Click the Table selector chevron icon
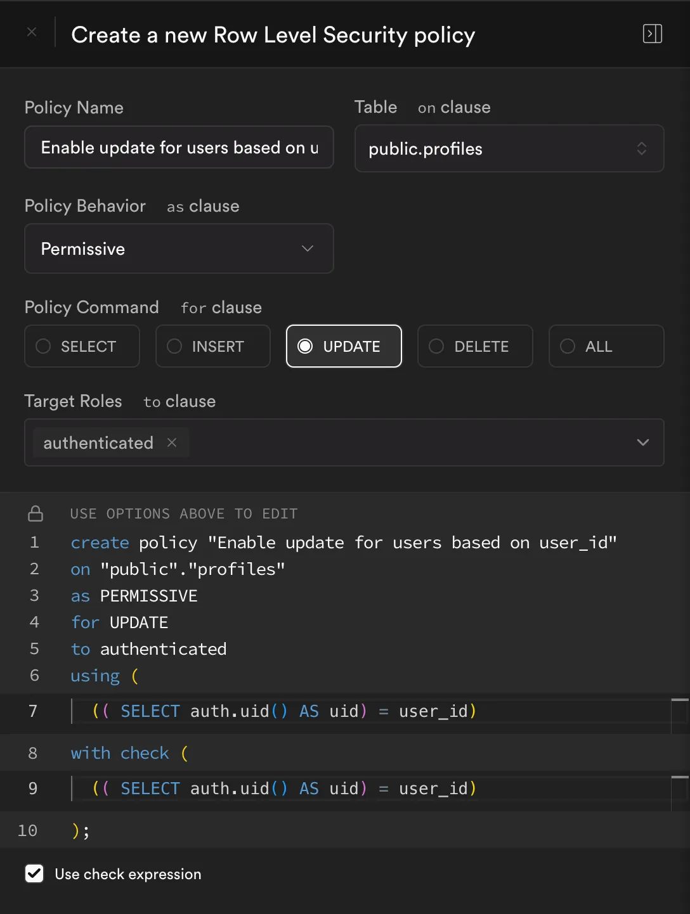 [x=642, y=149]
